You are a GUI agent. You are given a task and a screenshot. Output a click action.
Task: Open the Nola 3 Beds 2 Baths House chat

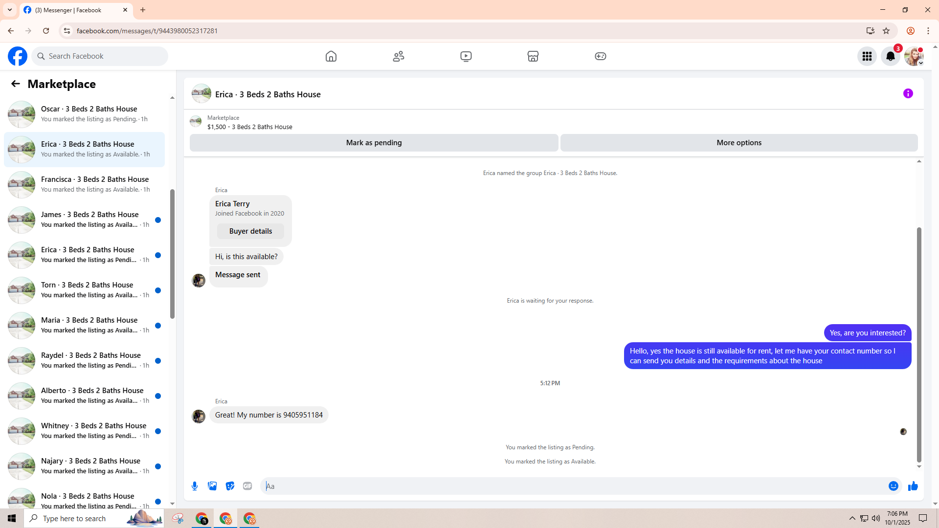[84, 497]
